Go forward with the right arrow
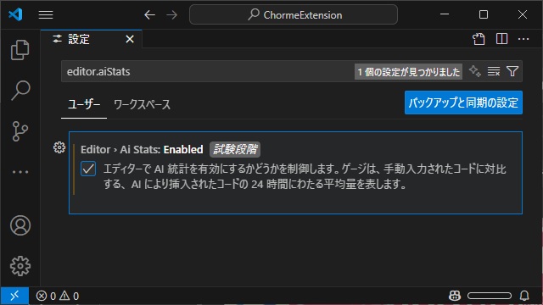 tap(171, 15)
